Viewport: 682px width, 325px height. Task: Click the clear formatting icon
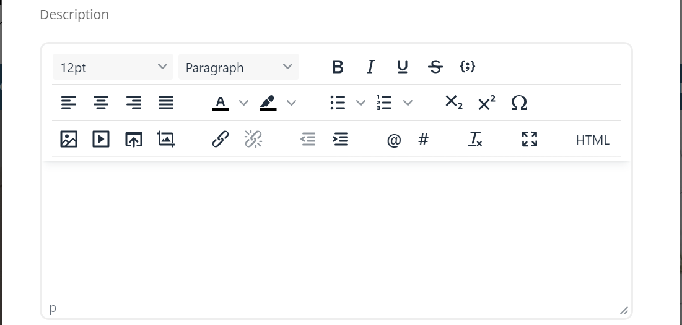coord(475,140)
